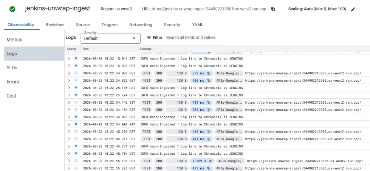Screen dimensions: 370x171
Task: Click the info severity icon of the 18:22:34.442 log
Action: [x=76, y=102]
